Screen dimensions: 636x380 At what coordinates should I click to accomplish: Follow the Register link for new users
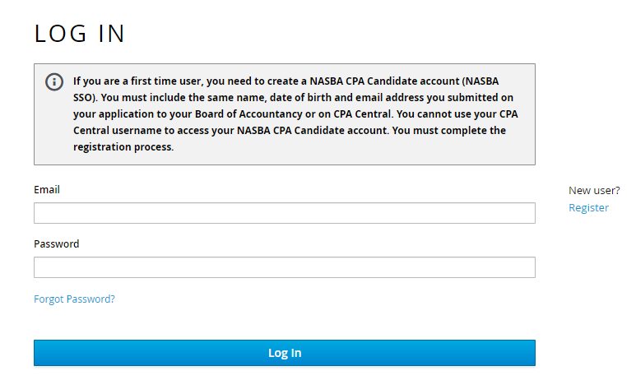(588, 207)
